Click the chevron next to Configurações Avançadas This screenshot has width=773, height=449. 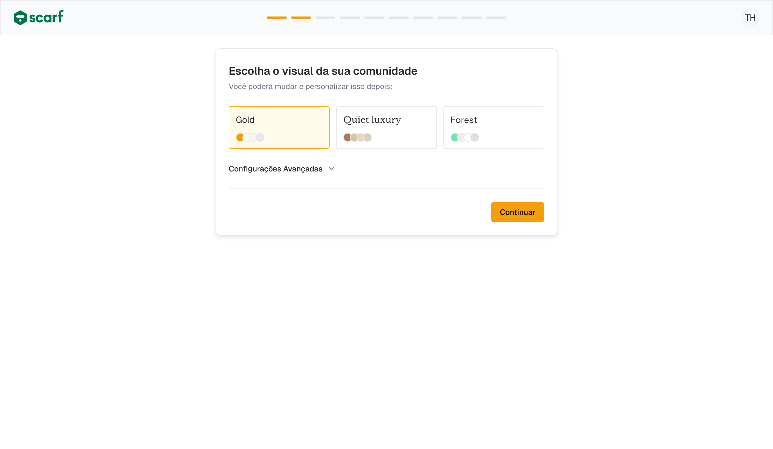tap(331, 169)
